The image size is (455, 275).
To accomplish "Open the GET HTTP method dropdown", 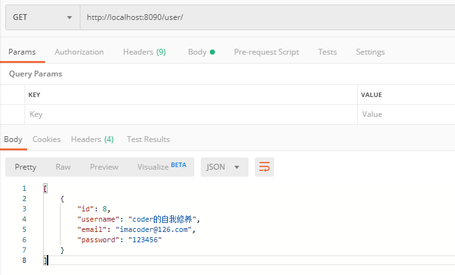I will 42,17.
